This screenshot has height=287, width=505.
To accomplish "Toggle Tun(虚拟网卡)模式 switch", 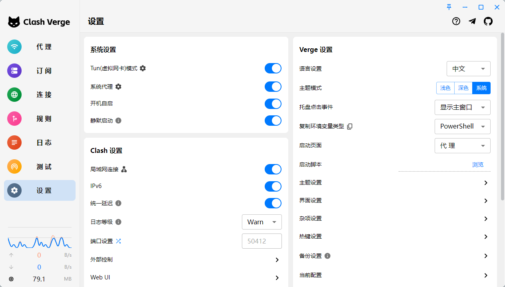I will click(273, 68).
